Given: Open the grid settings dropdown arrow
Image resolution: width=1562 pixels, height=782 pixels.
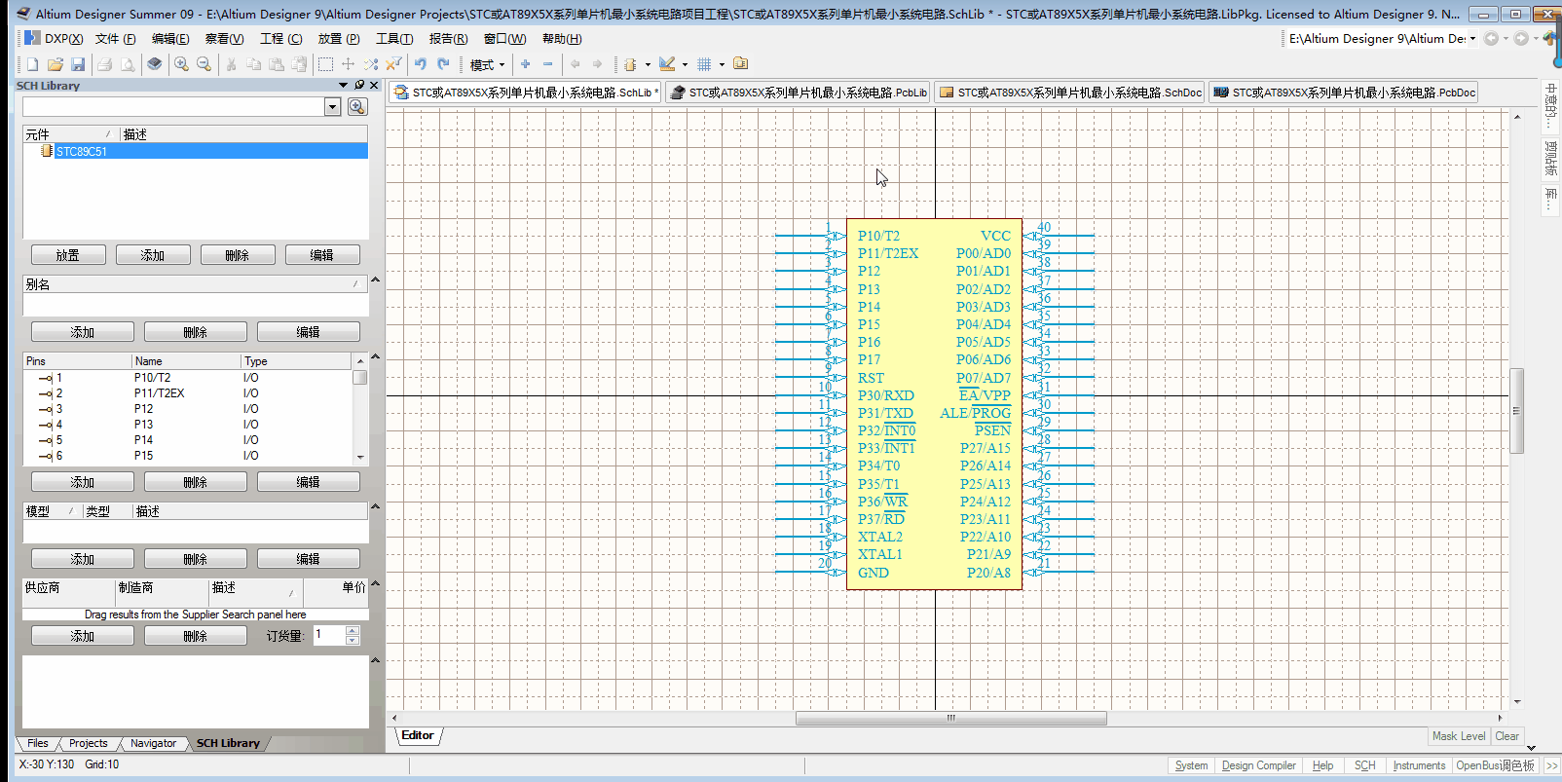Looking at the screenshot, I should click(722, 65).
